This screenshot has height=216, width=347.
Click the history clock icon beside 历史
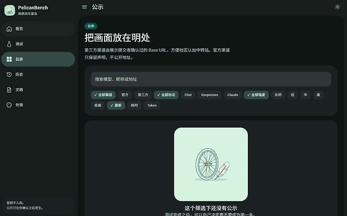pyautogui.click(x=9, y=74)
